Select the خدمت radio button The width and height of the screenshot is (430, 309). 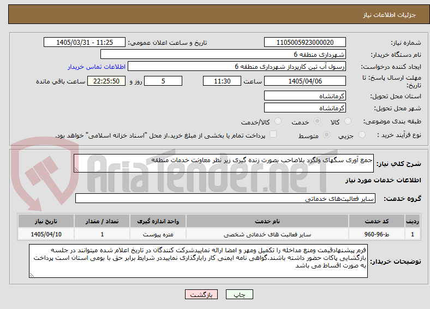317,121
